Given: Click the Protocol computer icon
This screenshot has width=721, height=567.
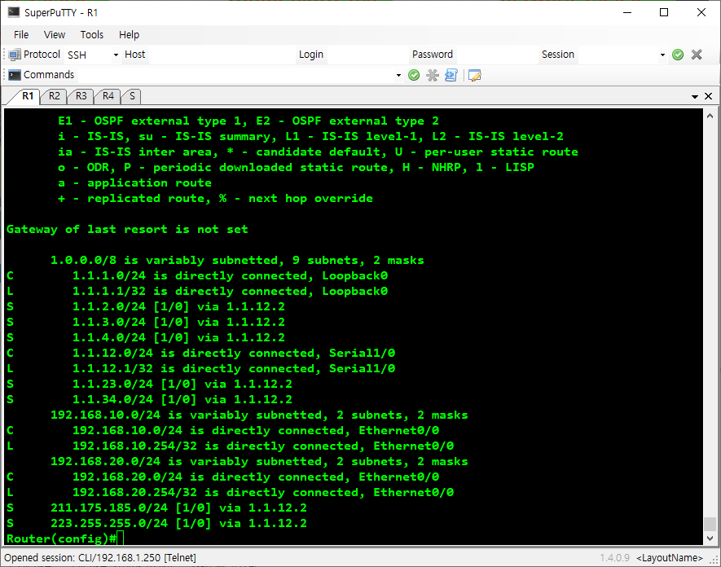Looking at the screenshot, I should (15, 55).
